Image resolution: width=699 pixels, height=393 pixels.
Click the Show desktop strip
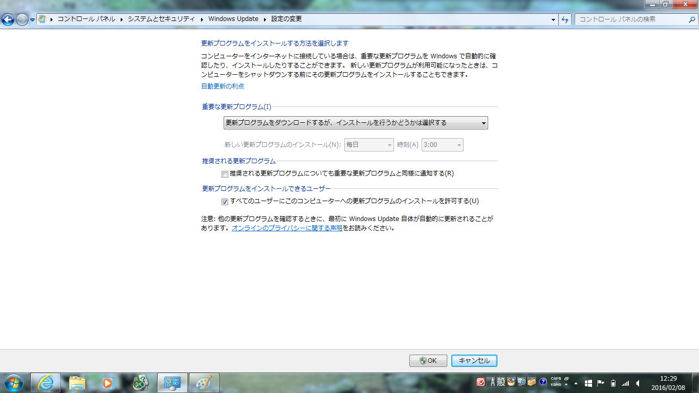pyautogui.click(x=695, y=383)
